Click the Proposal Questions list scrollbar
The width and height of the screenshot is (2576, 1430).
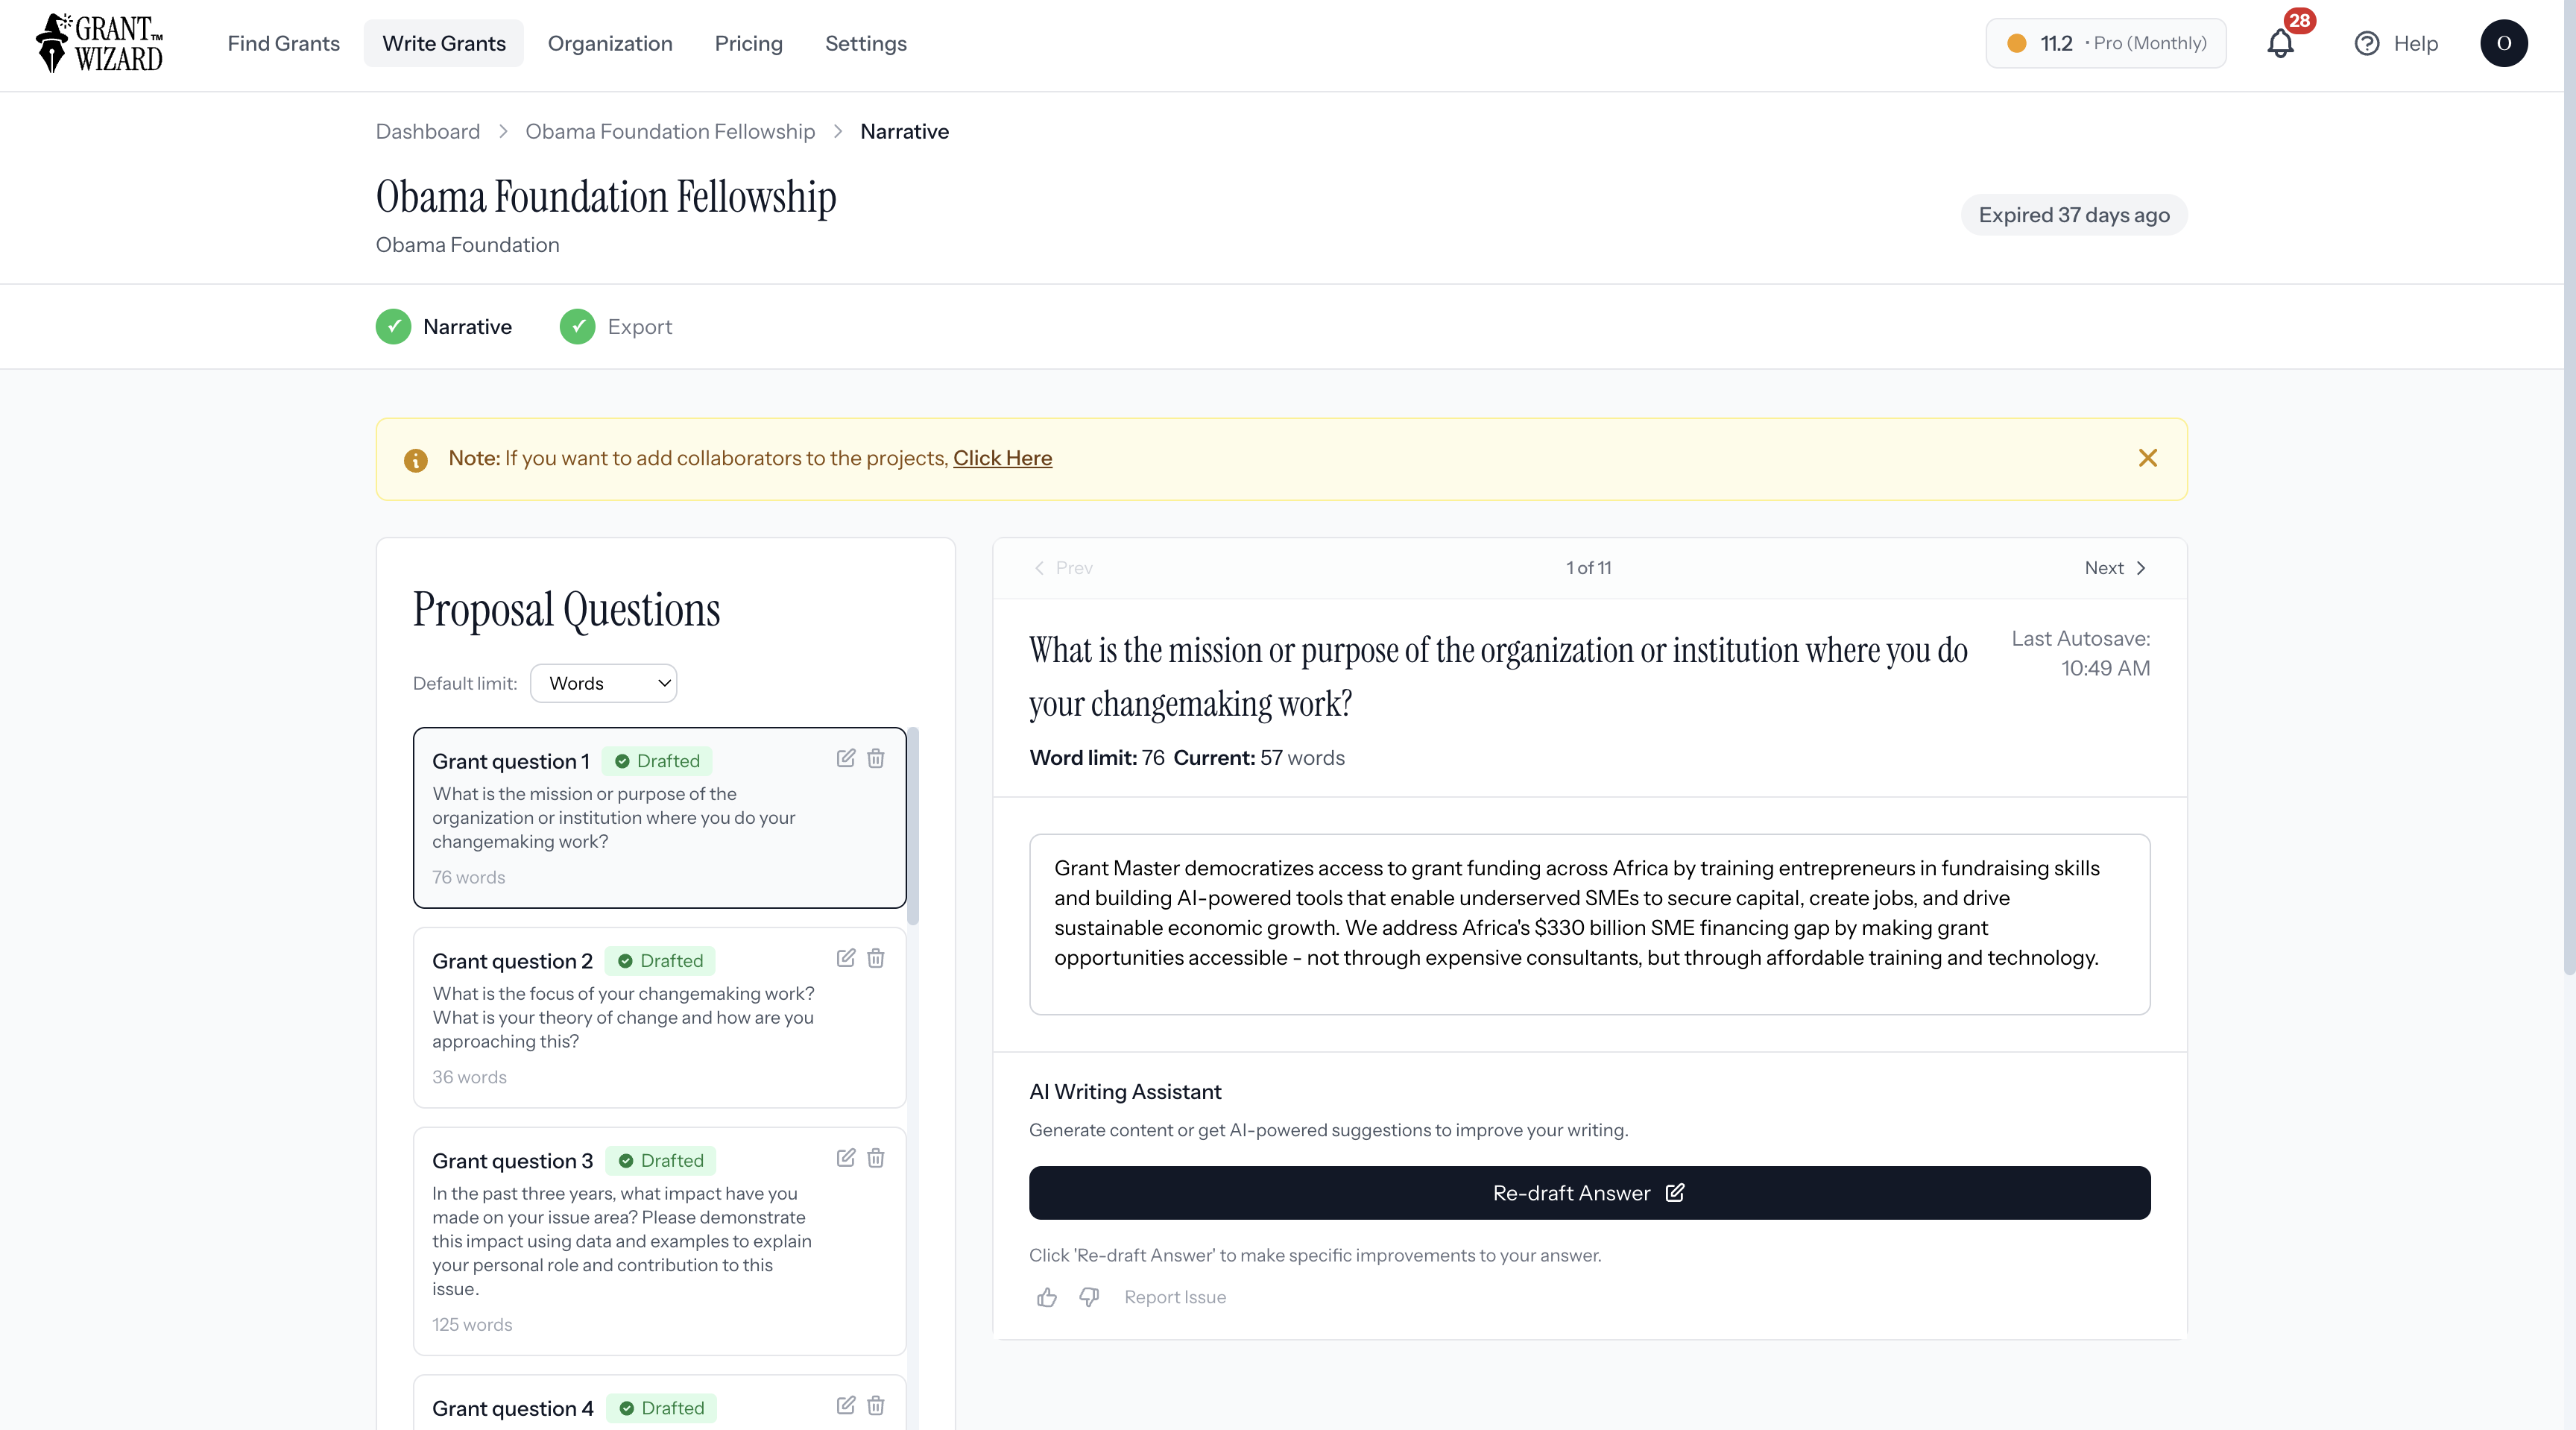[912, 827]
